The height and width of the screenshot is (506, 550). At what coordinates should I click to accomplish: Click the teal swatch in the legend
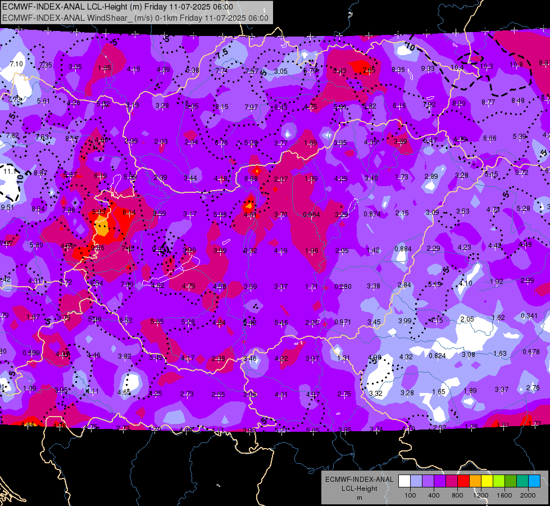click(522, 481)
